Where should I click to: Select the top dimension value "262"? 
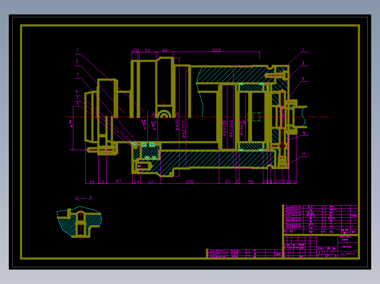click(216, 50)
